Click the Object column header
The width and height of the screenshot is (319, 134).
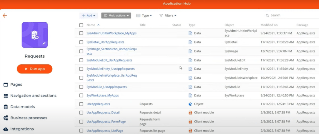tap(229, 25)
